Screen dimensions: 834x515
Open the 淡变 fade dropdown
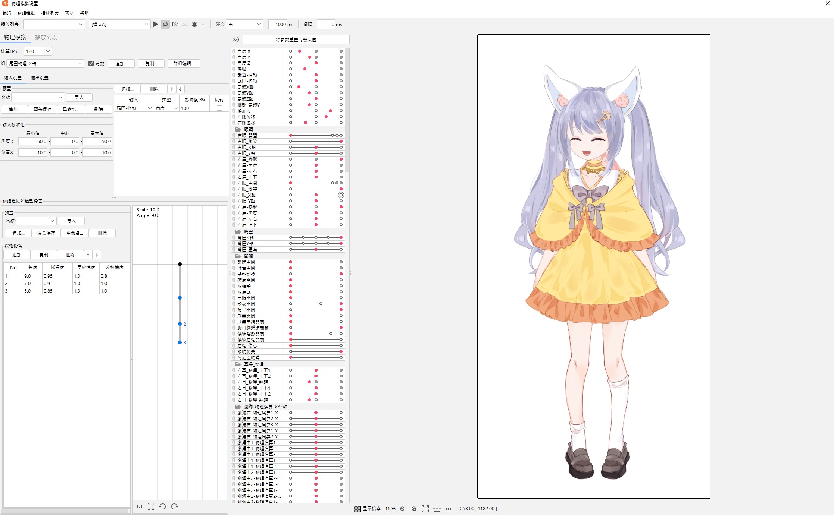(245, 24)
